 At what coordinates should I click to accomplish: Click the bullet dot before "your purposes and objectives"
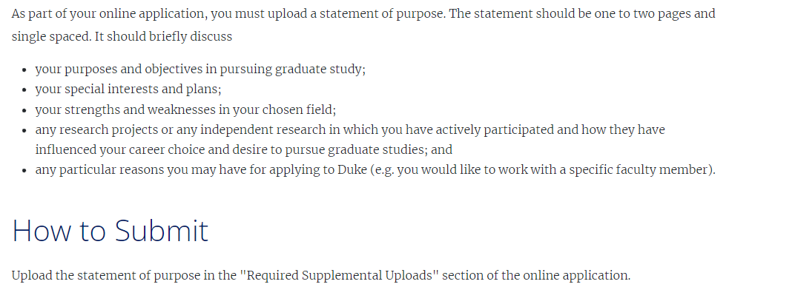click(24, 70)
